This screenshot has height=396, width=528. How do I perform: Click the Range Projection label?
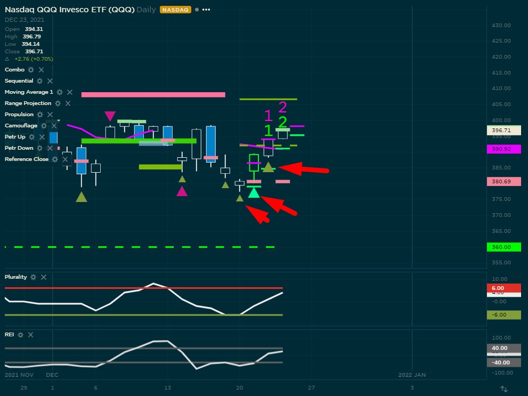pos(28,103)
